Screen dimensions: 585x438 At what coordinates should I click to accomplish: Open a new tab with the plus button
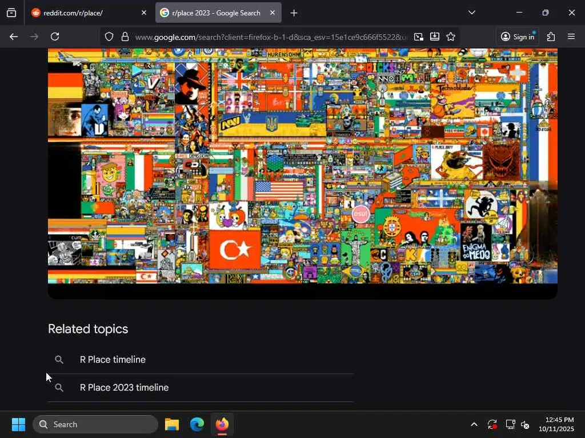pyautogui.click(x=294, y=13)
